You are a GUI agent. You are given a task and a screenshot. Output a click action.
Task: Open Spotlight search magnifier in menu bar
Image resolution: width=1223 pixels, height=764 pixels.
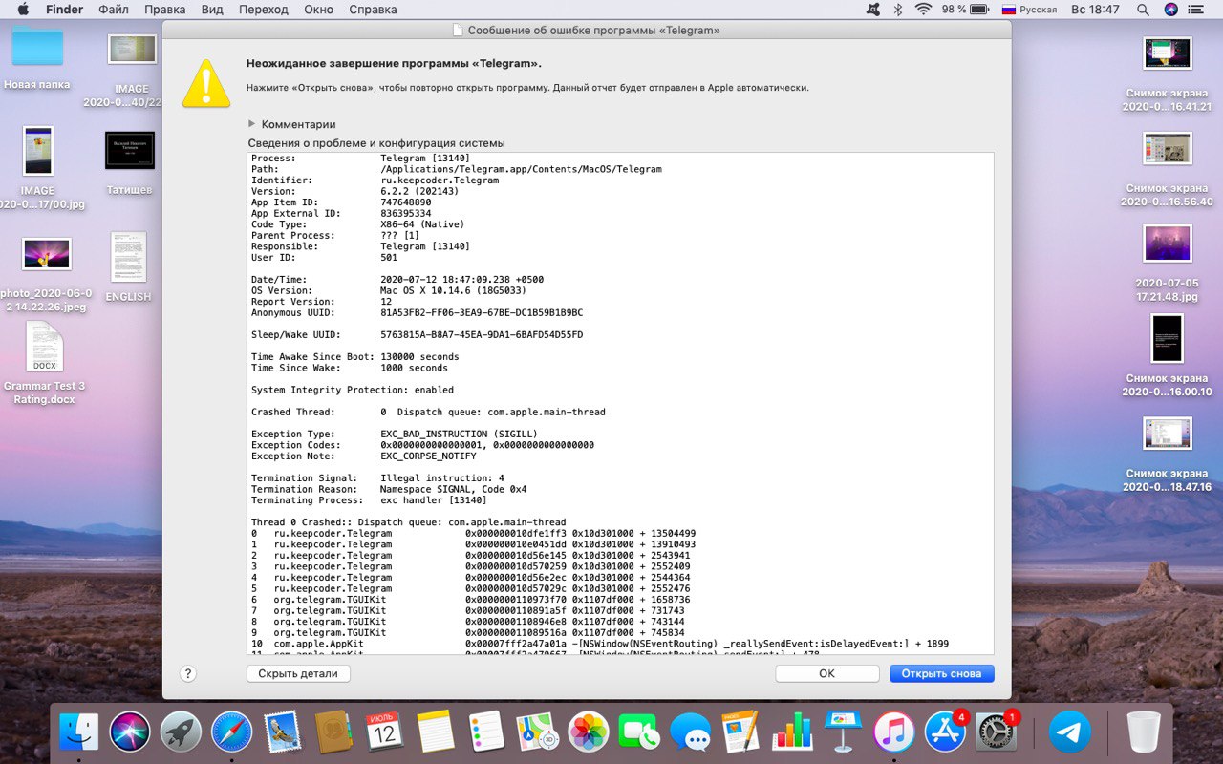1143,10
